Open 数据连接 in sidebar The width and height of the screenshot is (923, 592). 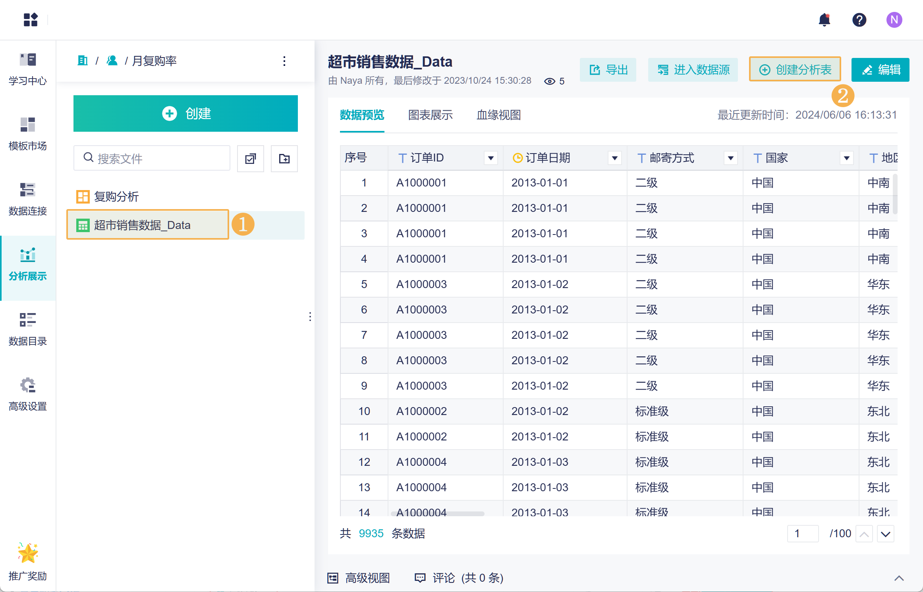[28, 200]
